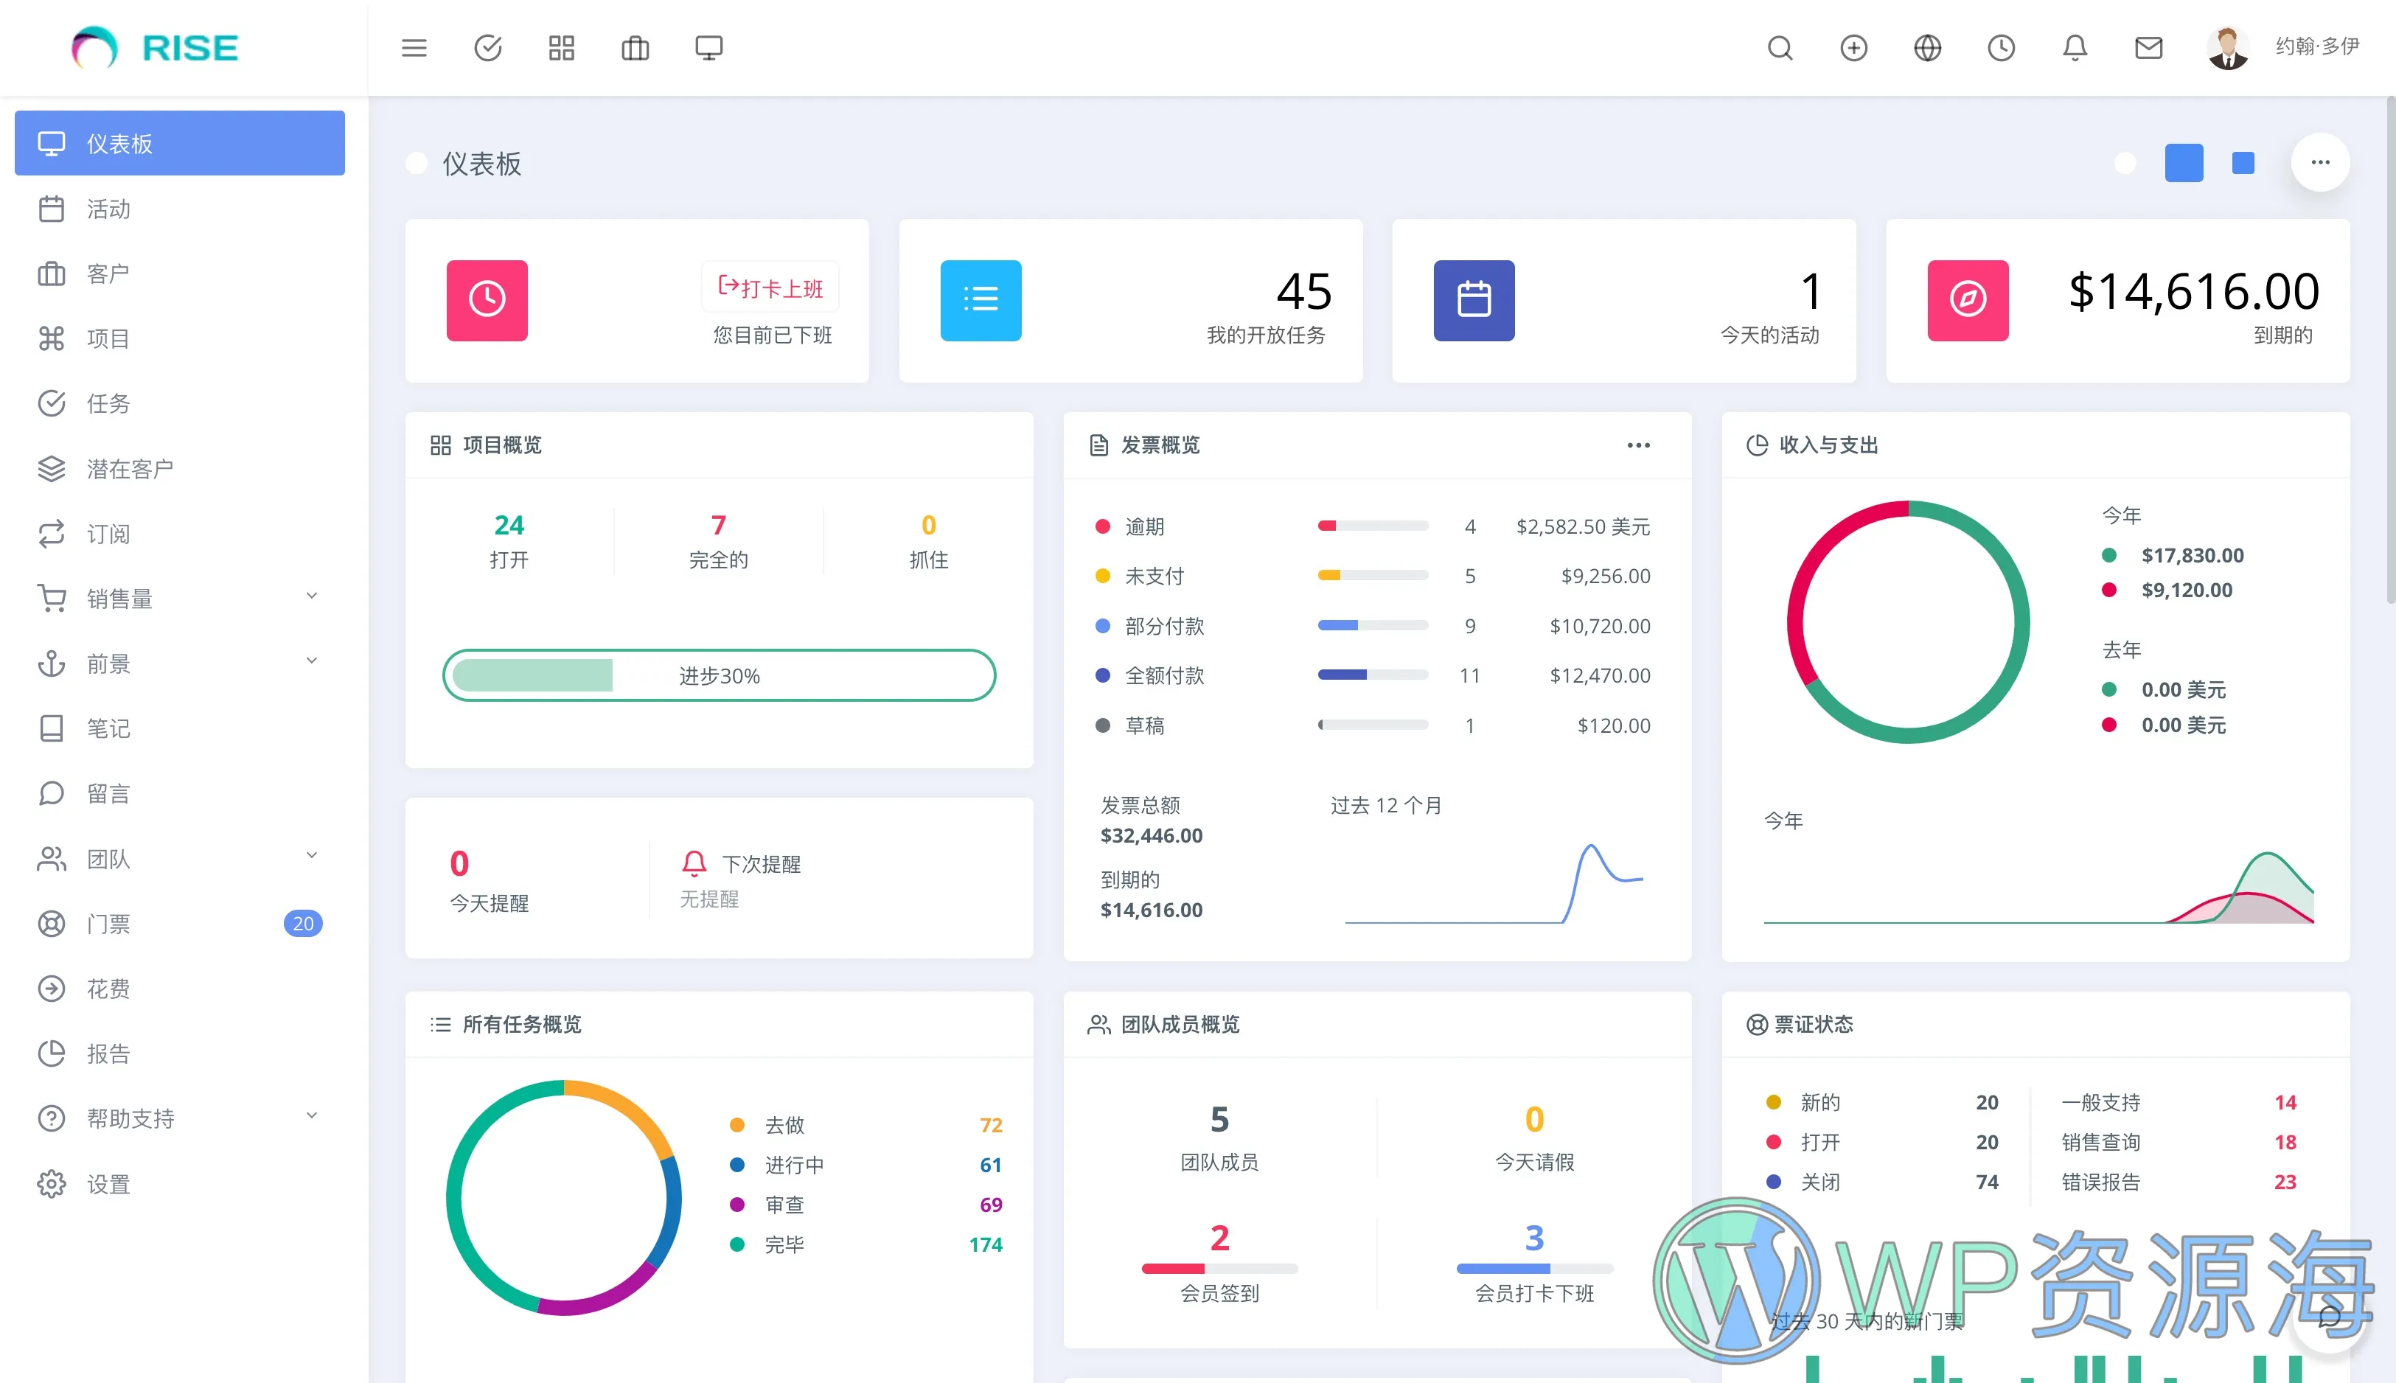
Task: Open the chat bubble widget icon
Action: pyautogui.click(x=2329, y=1316)
